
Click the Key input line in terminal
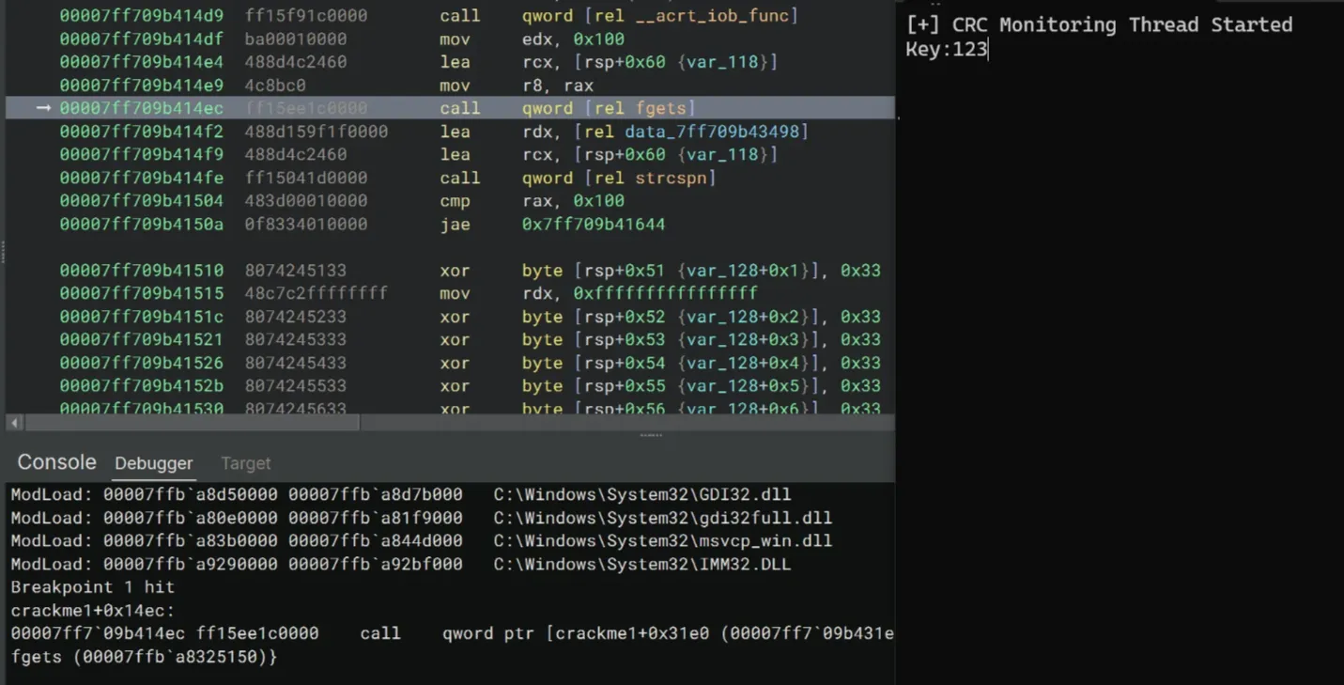coord(946,50)
